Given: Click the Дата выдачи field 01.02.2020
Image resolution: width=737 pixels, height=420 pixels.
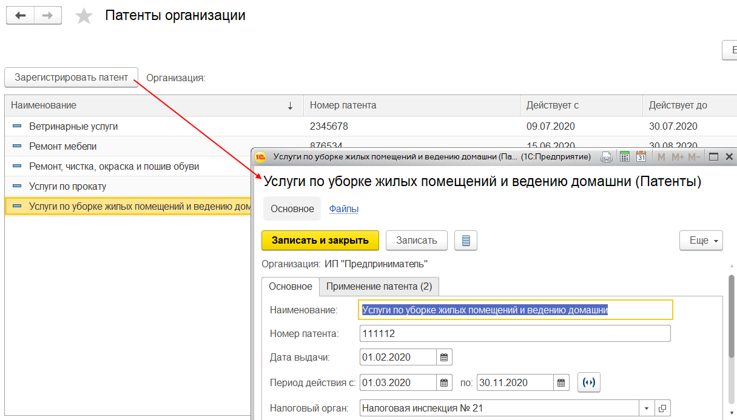Looking at the screenshot, I should point(398,358).
